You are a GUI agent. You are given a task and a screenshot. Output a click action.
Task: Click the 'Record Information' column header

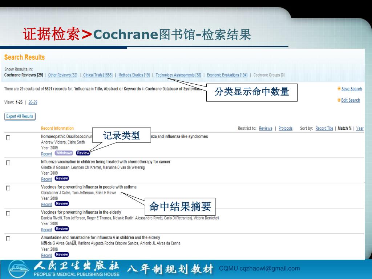(x=57, y=128)
